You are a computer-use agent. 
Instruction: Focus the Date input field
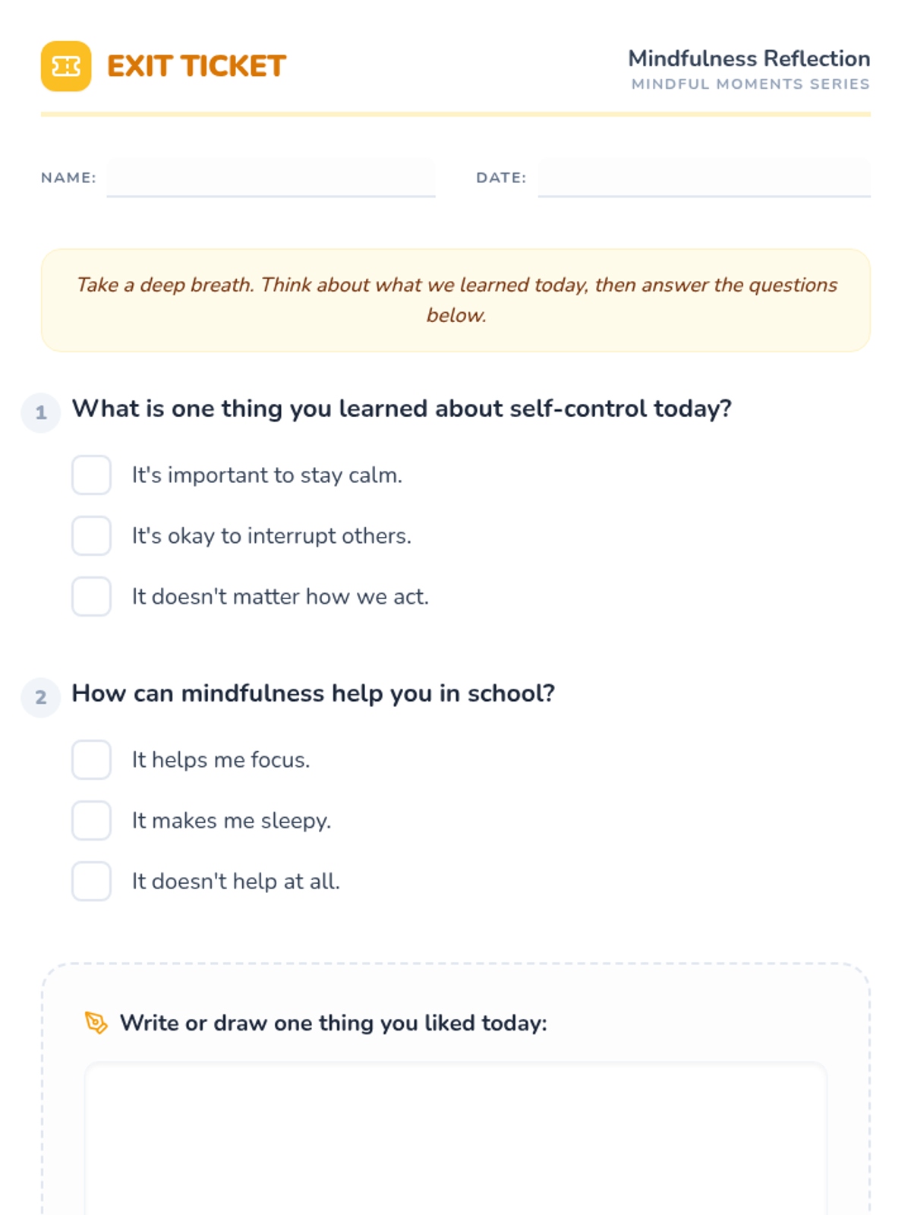tap(704, 178)
